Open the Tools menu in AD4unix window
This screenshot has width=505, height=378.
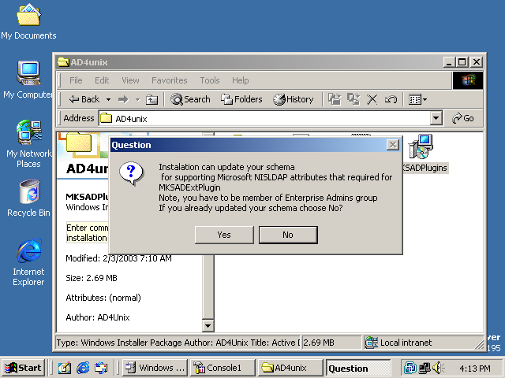pos(210,80)
